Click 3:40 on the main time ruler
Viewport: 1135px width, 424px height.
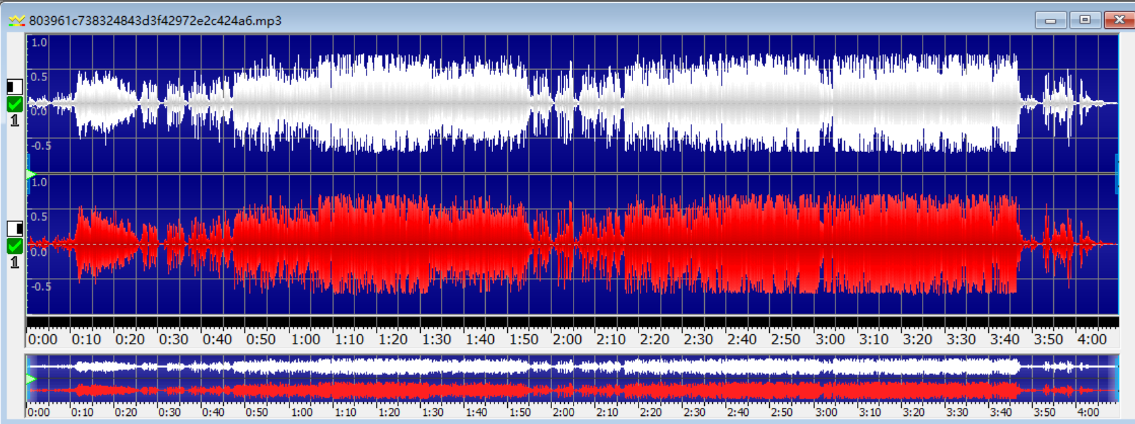tap(1004, 339)
